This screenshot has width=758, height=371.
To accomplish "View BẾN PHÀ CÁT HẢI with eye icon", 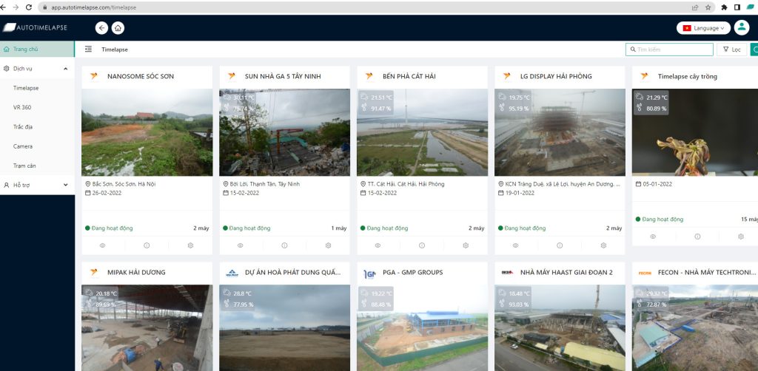I will [x=378, y=245].
